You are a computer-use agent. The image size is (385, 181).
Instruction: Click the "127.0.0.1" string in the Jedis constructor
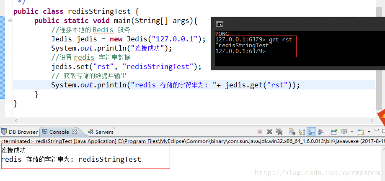(x=175, y=39)
